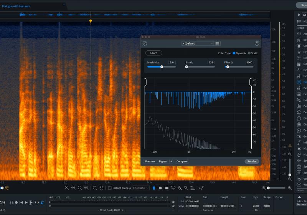Expand the plus next to Bypass
Viewport: 307px width, 215px height.
[x=171, y=161]
